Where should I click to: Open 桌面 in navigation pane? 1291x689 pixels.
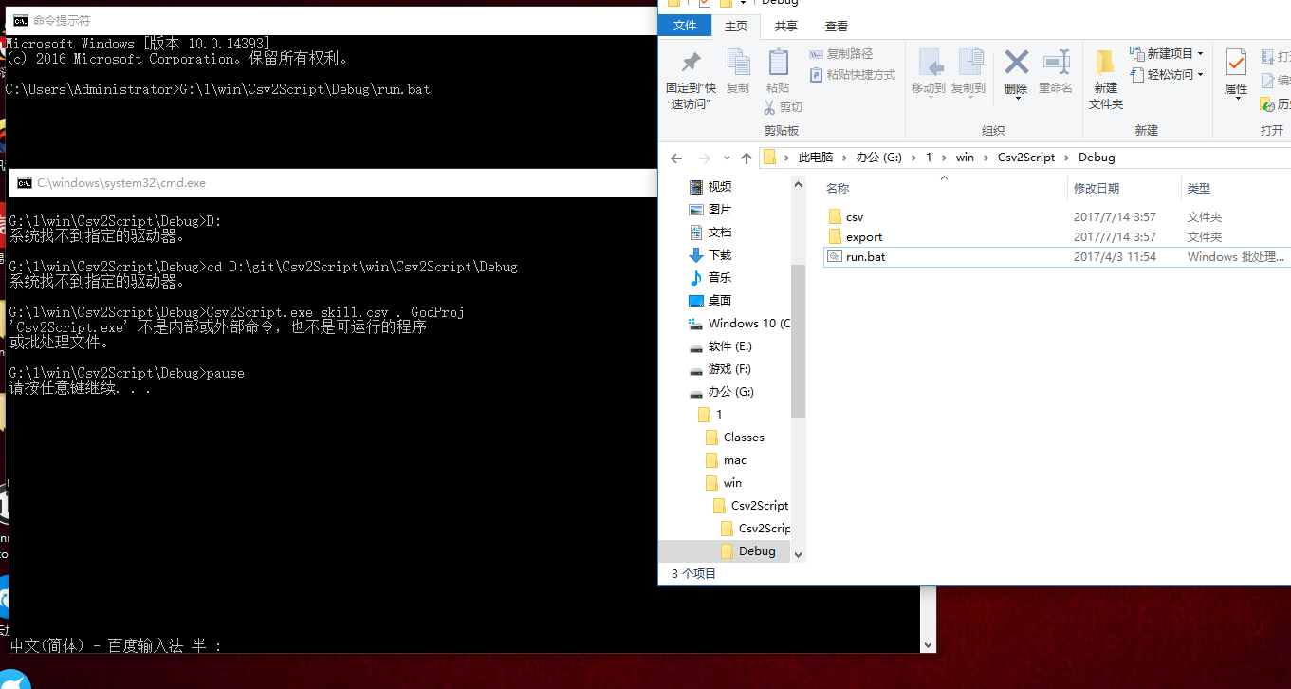point(720,300)
